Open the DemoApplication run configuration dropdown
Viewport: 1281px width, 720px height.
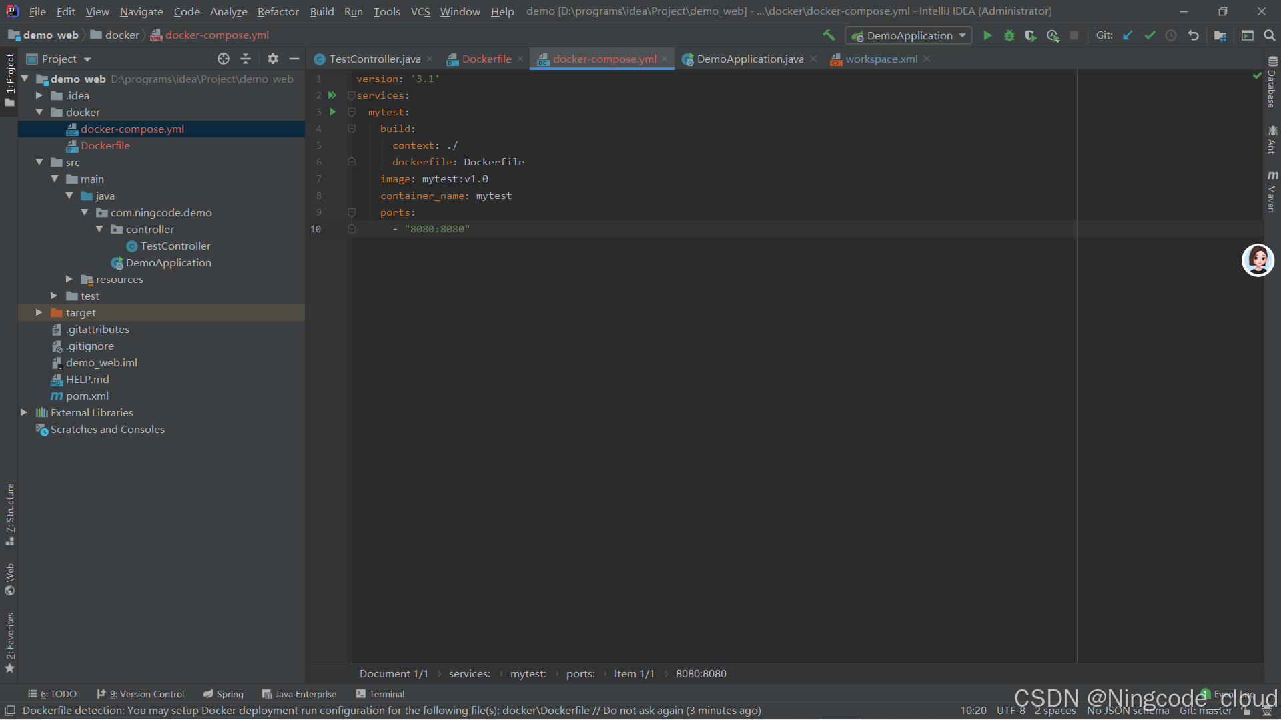click(x=908, y=35)
